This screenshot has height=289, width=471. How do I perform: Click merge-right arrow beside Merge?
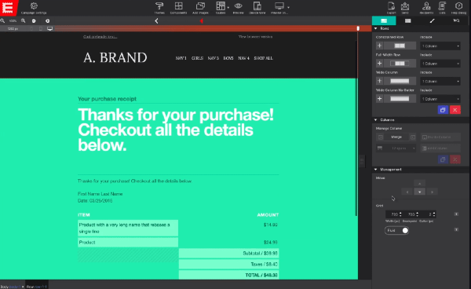413,137
